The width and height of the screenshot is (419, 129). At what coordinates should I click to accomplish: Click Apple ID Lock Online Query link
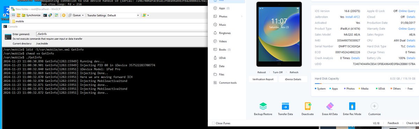tap(407, 11)
